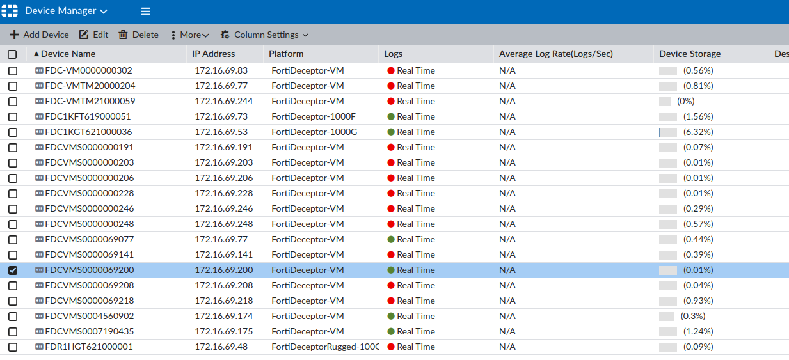Click red log status dot for FDR1HGT621000001
This screenshot has height=360, width=789.
point(391,347)
